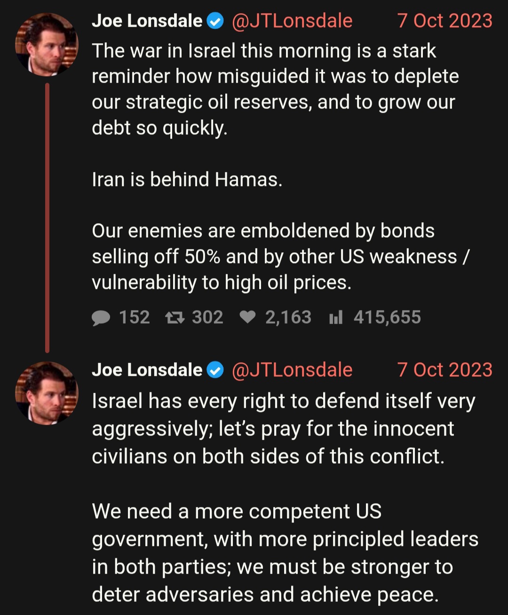The image size is (508, 615).
Task: Click the second tweet's Joe Lonsdale name
Action: tap(147, 370)
